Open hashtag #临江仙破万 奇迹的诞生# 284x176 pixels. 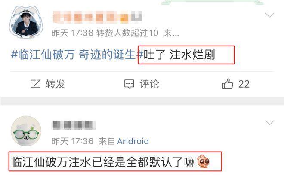click(x=77, y=55)
